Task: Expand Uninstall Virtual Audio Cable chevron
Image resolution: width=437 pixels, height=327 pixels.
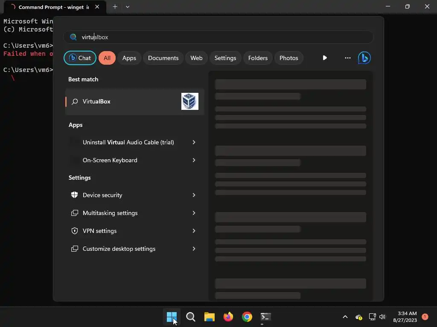Action: coord(194,142)
